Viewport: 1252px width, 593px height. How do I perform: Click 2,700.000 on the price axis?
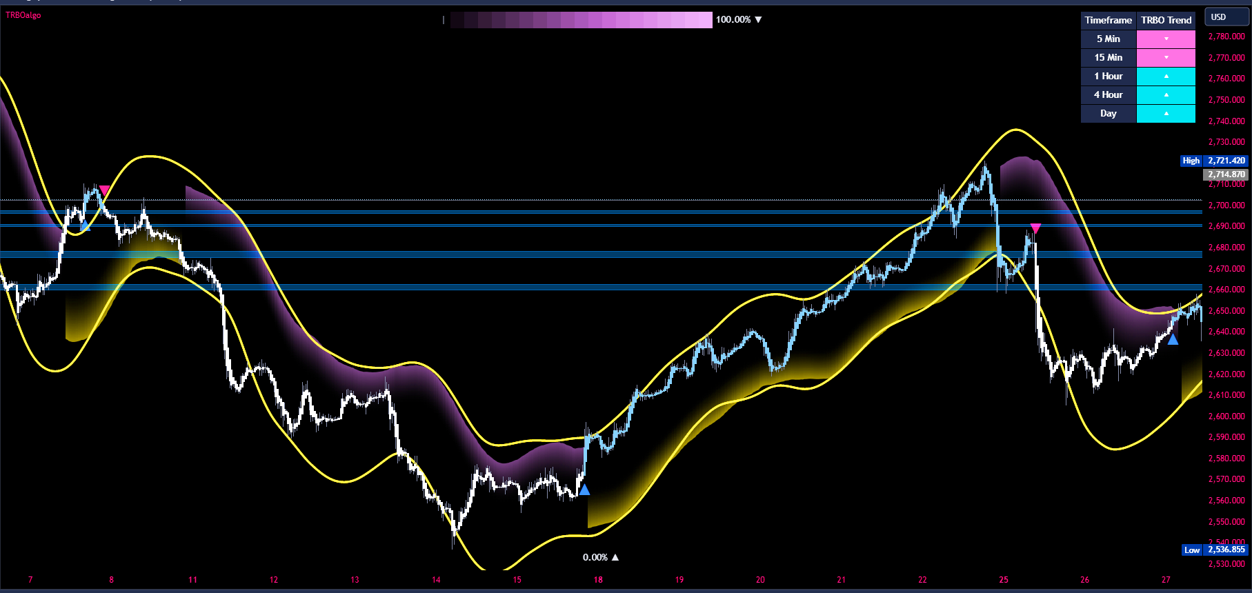(1226, 205)
